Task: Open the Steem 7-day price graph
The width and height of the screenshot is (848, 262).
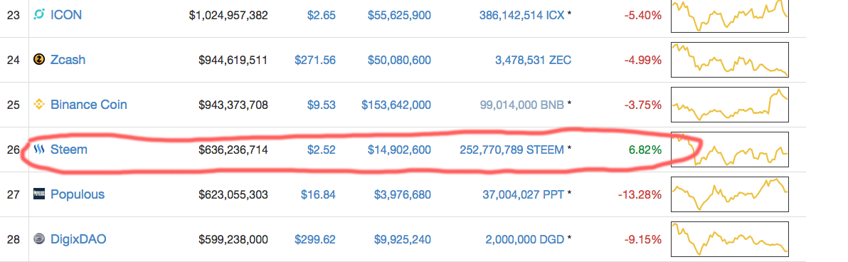Action: click(730, 150)
